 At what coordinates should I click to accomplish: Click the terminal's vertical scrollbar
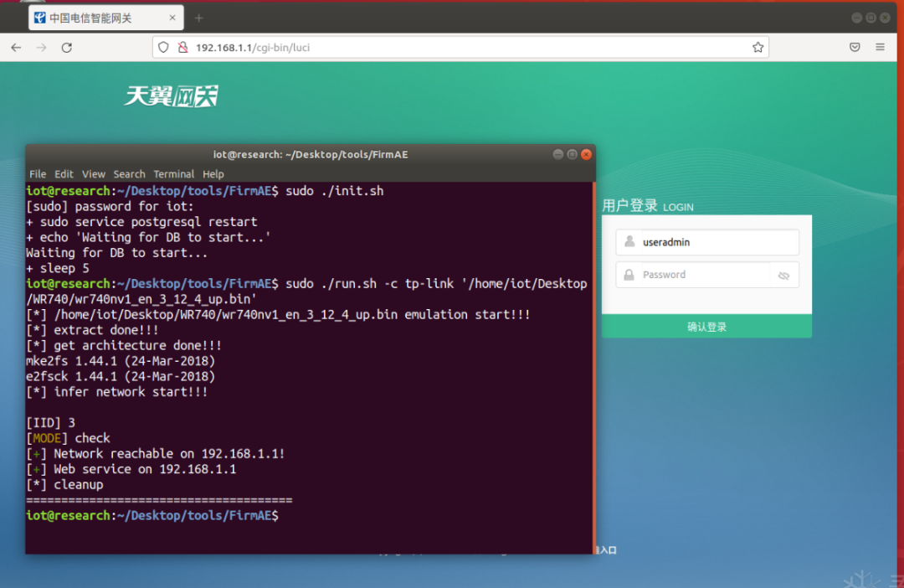coord(593,368)
